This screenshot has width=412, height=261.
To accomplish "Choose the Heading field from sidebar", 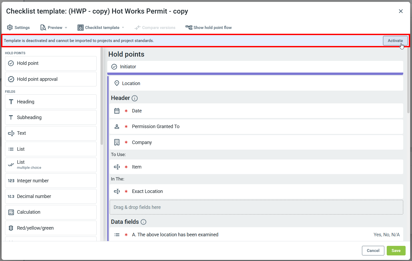I will pyautogui.click(x=51, y=102).
